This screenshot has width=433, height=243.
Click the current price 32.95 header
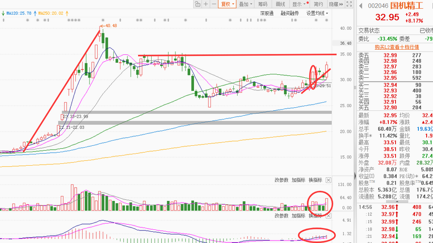click(387, 17)
